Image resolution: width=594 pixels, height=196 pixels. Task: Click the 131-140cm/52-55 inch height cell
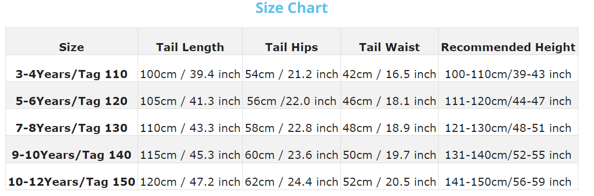(x=508, y=155)
